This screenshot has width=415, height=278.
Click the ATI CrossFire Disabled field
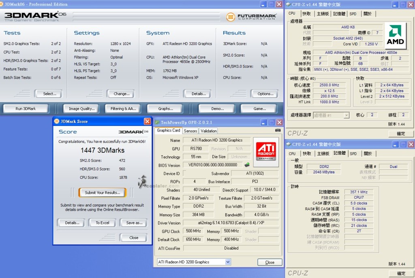coord(231,248)
